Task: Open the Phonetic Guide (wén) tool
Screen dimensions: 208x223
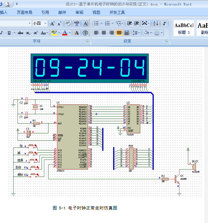Action: 77,23
